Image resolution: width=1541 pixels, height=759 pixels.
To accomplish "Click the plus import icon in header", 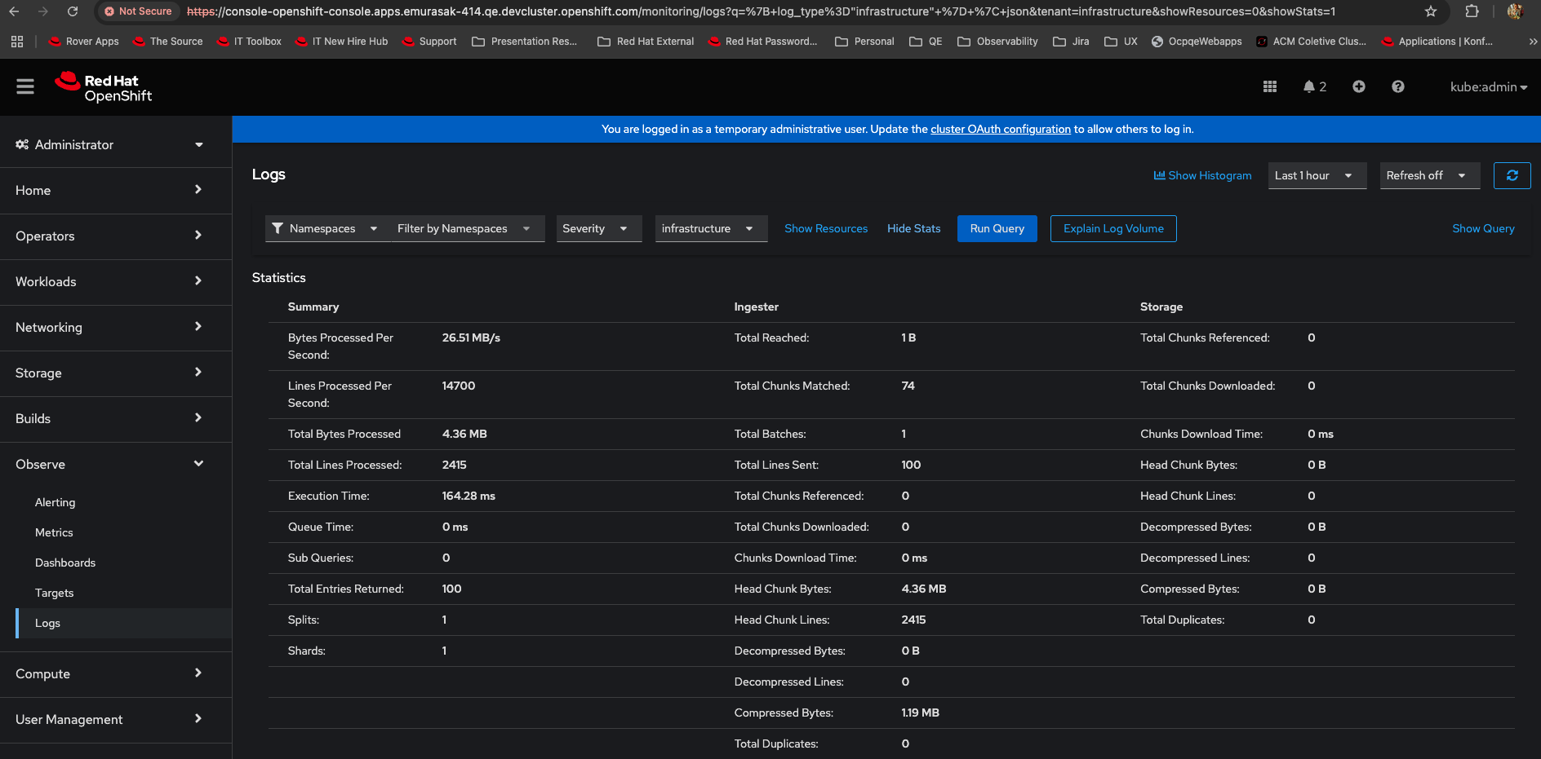I will pyautogui.click(x=1358, y=86).
